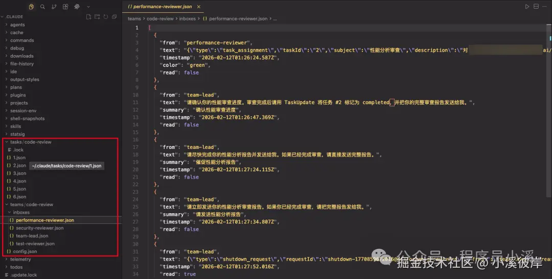Collapse all folders in explorer
The width and height of the screenshot is (552, 279).
tap(114, 16)
